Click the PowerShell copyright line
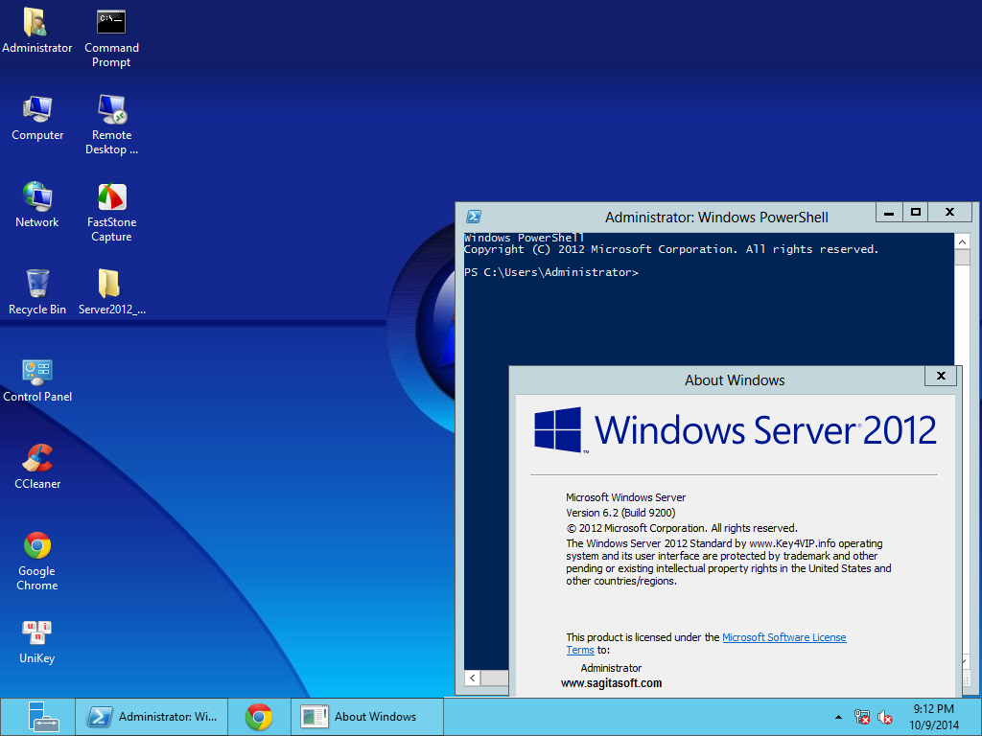Image resolution: width=982 pixels, height=736 pixels. (x=671, y=249)
